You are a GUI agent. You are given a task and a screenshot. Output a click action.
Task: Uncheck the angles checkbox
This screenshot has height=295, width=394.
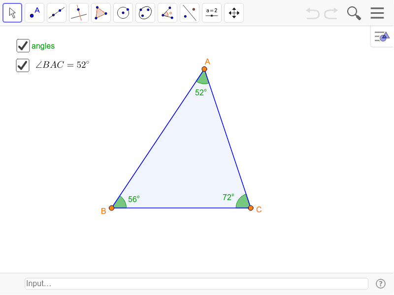coord(23,46)
